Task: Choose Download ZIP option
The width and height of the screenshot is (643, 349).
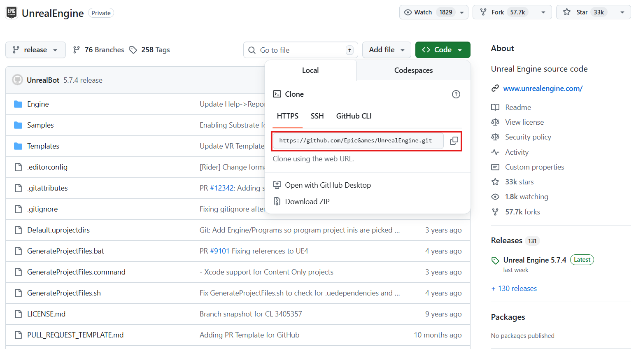Action: (x=307, y=202)
